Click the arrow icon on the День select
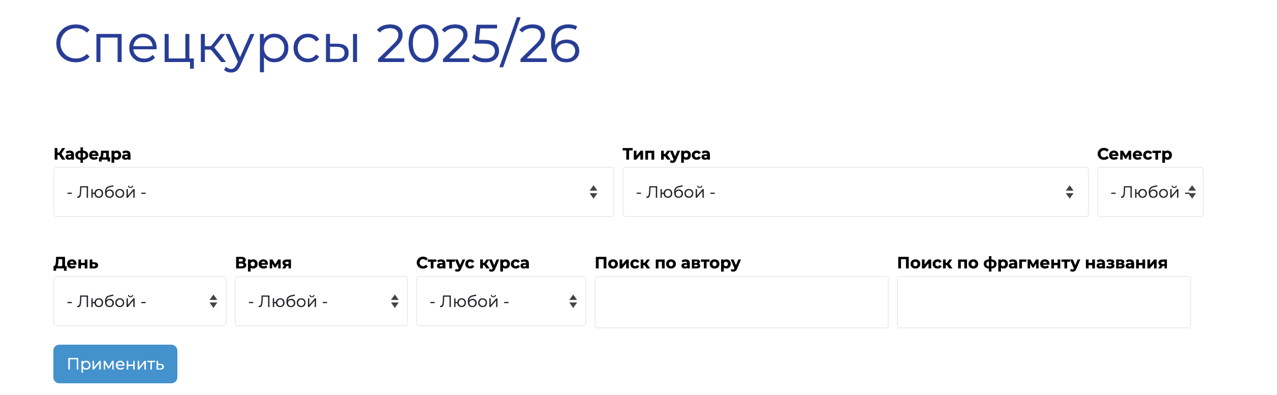Viewport: 1277px width, 395px height. click(213, 301)
